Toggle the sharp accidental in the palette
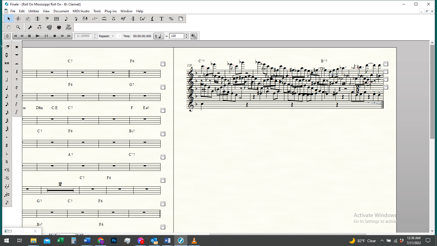The height and width of the screenshot is (246, 437). tap(7, 145)
